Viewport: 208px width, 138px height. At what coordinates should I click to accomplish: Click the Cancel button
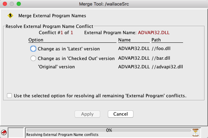click(121, 114)
